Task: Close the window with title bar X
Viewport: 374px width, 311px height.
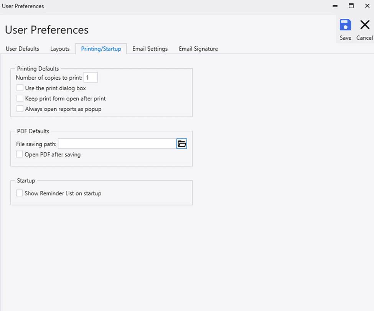Action: pos(367,6)
